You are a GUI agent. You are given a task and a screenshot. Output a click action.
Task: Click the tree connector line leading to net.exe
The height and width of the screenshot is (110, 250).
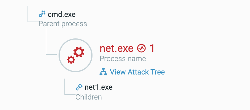(46, 42)
